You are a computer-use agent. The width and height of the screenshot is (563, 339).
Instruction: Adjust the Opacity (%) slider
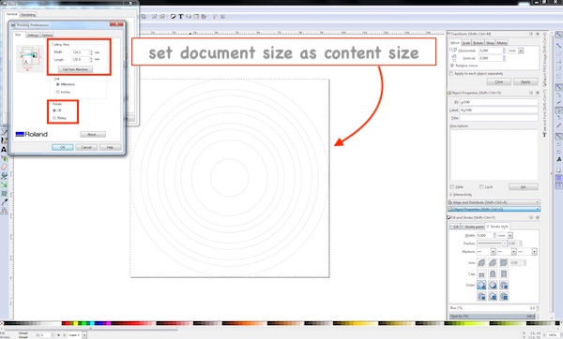[493, 317]
